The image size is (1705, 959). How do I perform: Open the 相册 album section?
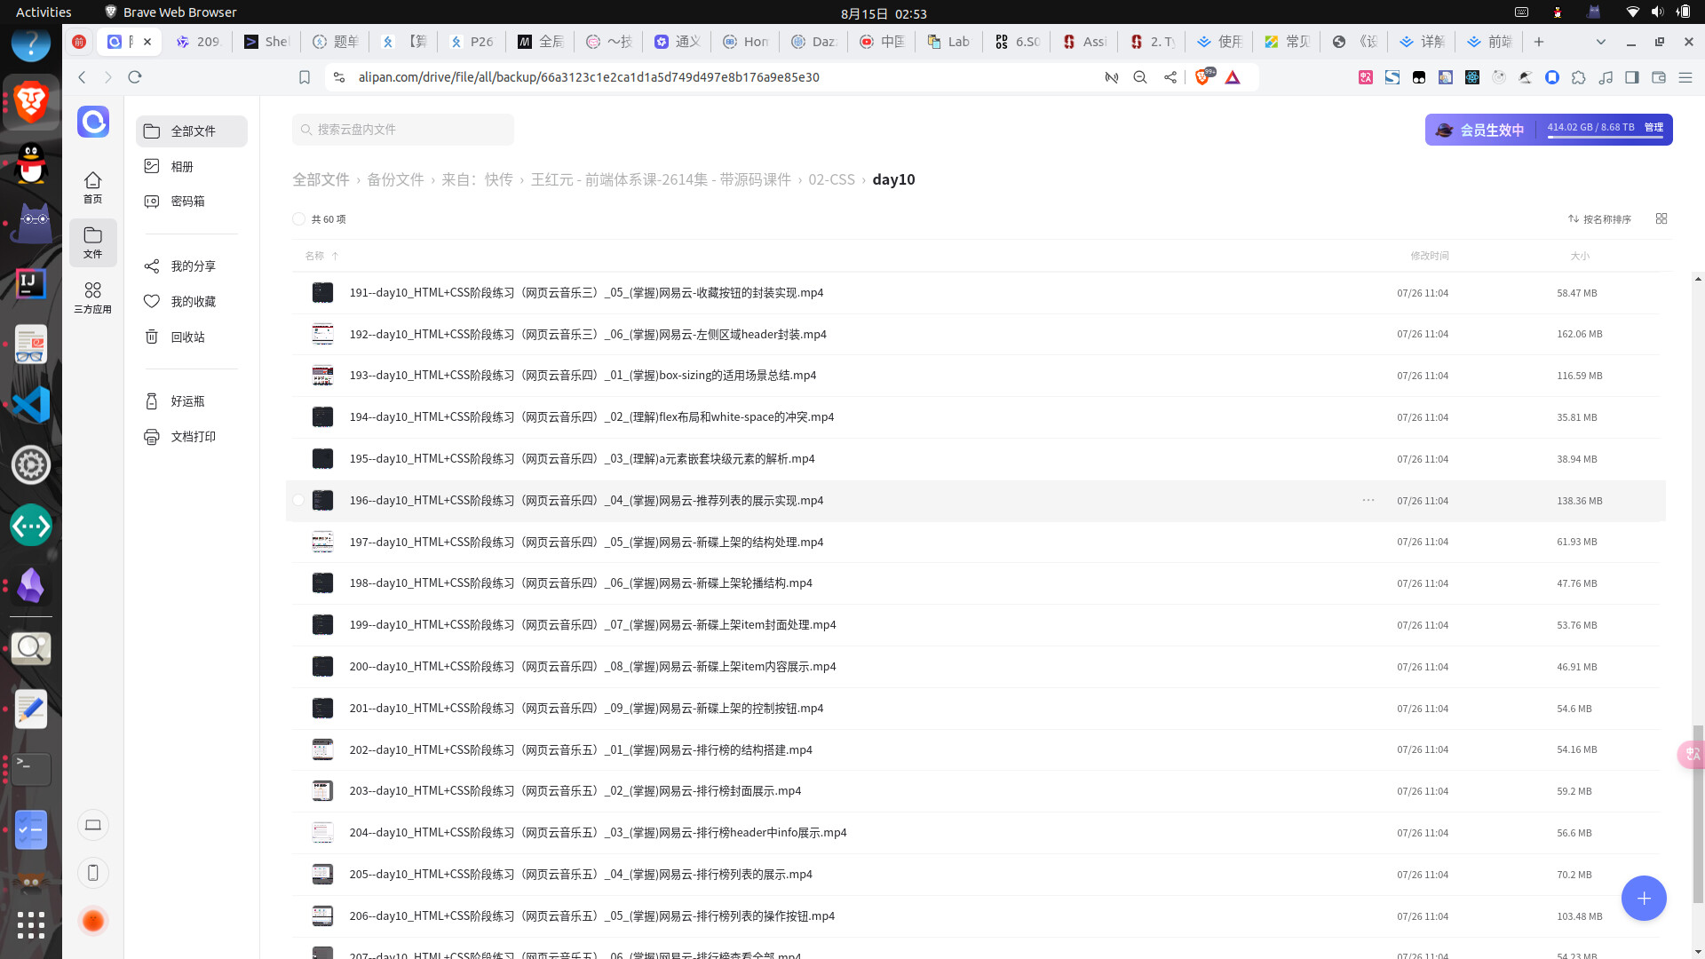coord(191,166)
